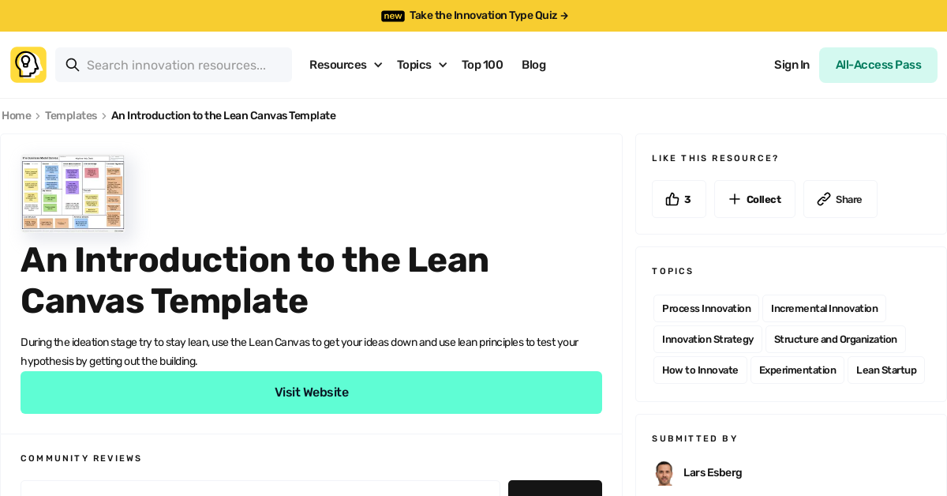Image resolution: width=947 pixels, height=496 pixels.
Task: Open the Top 100 menu item
Action: coord(482,65)
